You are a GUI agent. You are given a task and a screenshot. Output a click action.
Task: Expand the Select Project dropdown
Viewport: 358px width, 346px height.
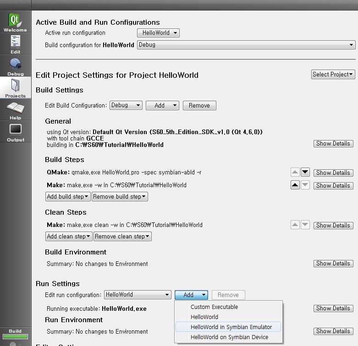[333, 74]
